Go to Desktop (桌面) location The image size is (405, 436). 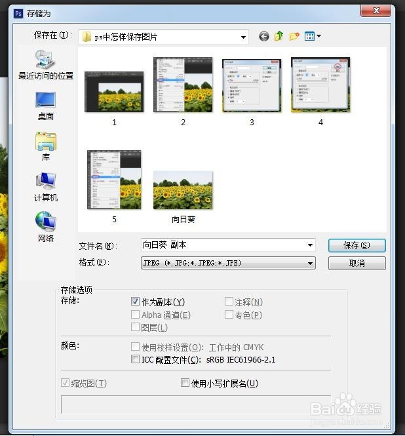pyautogui.click(x=46, y=106)
